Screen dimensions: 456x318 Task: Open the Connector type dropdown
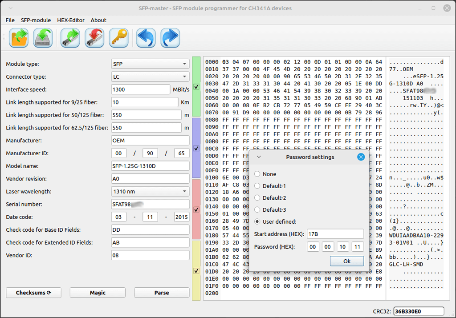(150, 77)
